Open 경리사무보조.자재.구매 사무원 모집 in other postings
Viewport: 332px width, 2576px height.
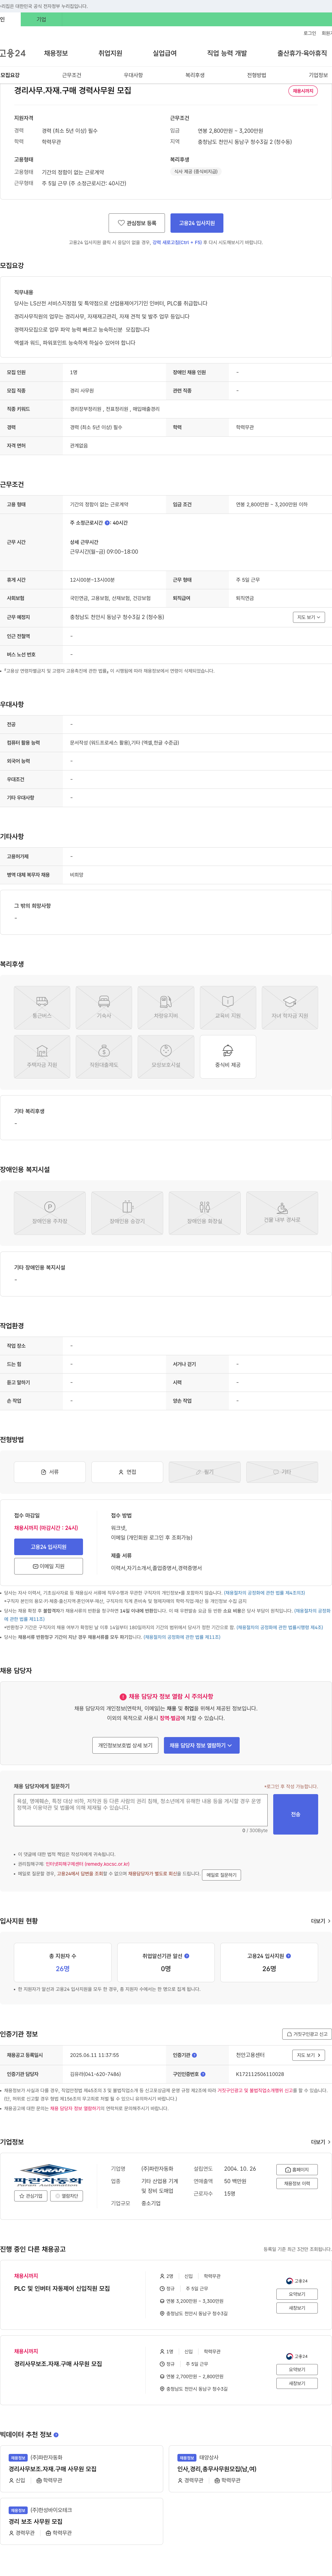58,2364
